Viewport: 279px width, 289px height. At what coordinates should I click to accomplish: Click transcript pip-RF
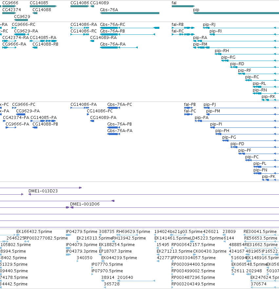(x=244, y=70)
